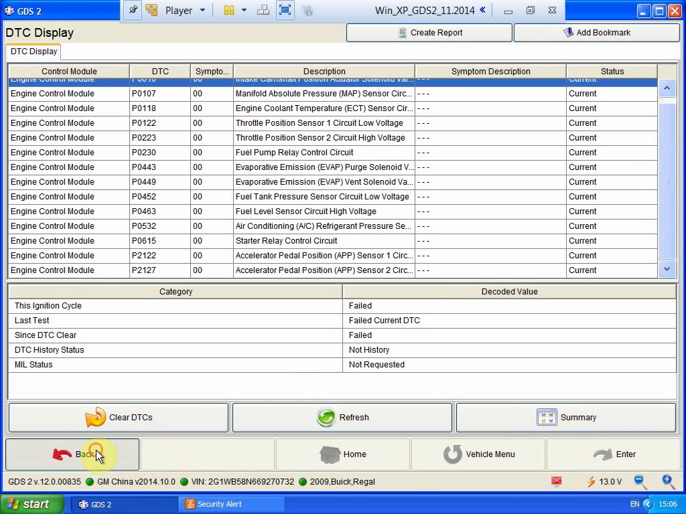
Task: Collapse the Player toolbar with double chevron
Action: 482,9
